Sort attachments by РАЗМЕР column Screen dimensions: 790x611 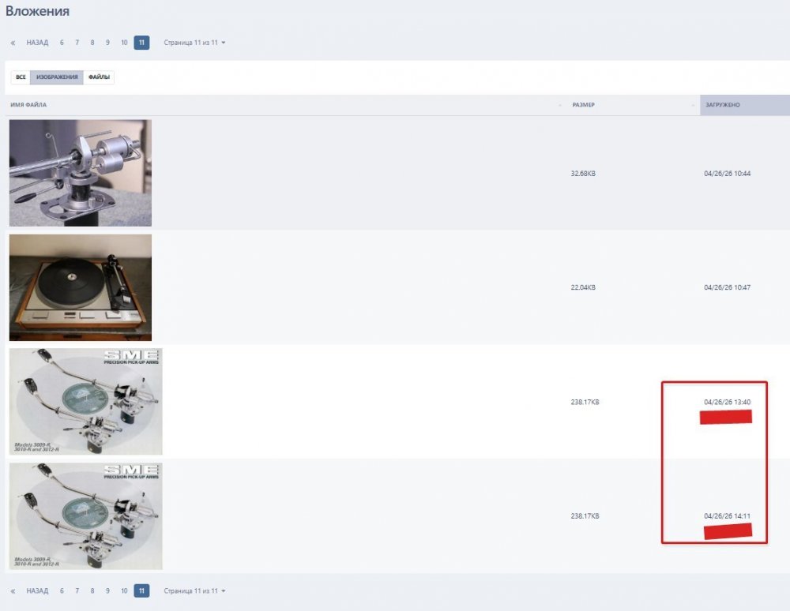(584, 105)
